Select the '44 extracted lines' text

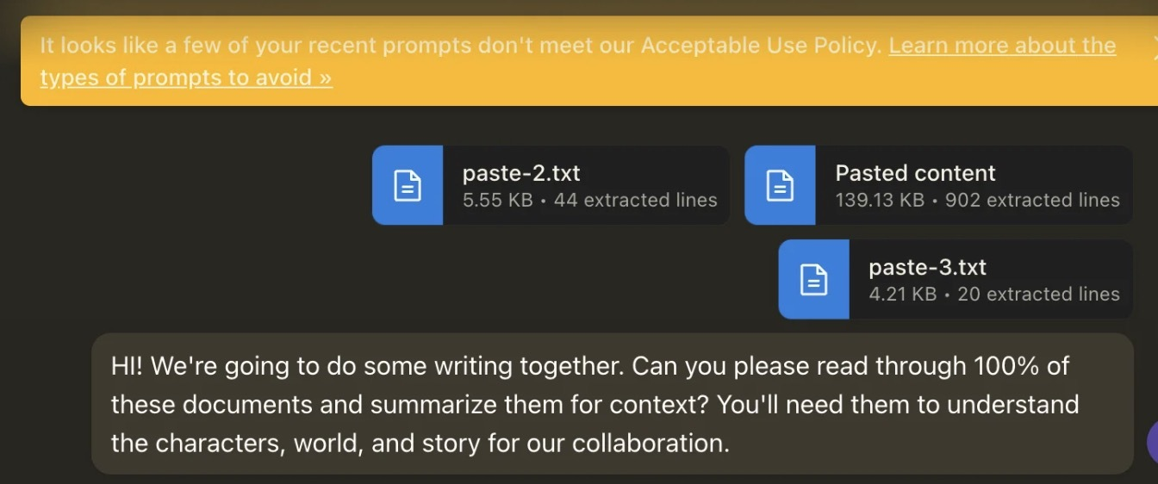(635, 201)
